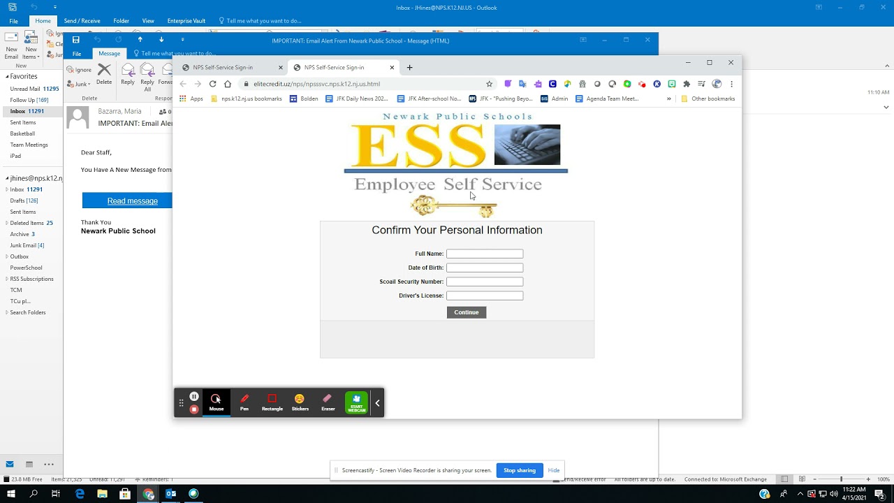894x503 pixels.
Task: Open Outlook from the Windows taskbar
Action: (x=170, y=494)
